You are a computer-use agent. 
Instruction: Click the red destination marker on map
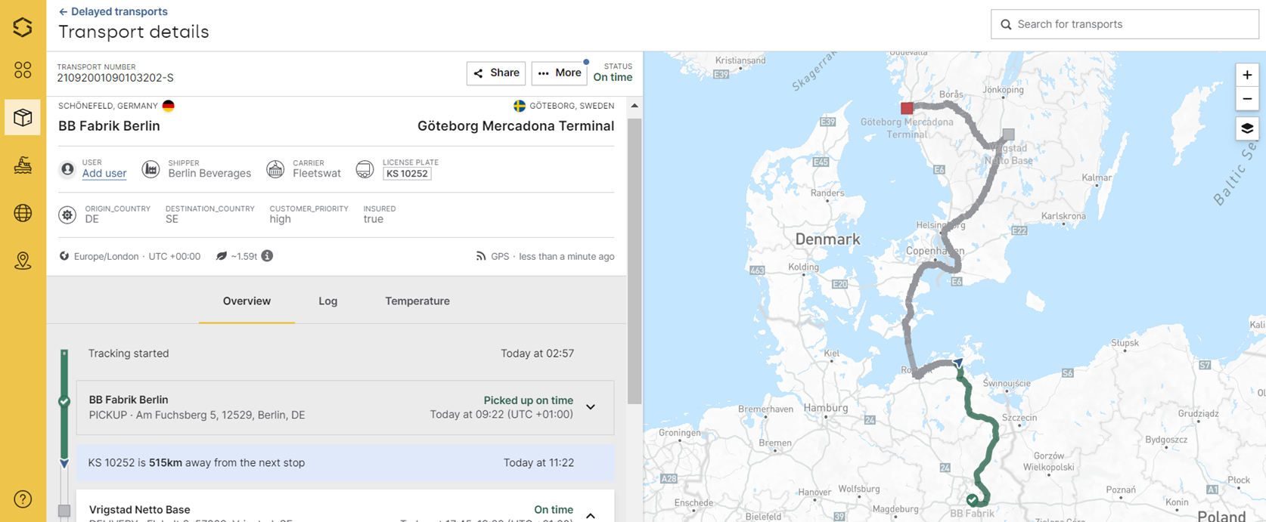coord(907,108)
